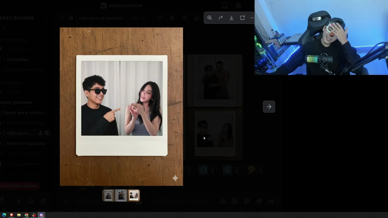
Task: Open Microsoft Edge from the taskbar
Action: [4, 215]
